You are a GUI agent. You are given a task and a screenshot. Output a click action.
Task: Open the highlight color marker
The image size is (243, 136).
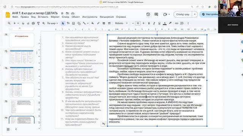(170, 23)
